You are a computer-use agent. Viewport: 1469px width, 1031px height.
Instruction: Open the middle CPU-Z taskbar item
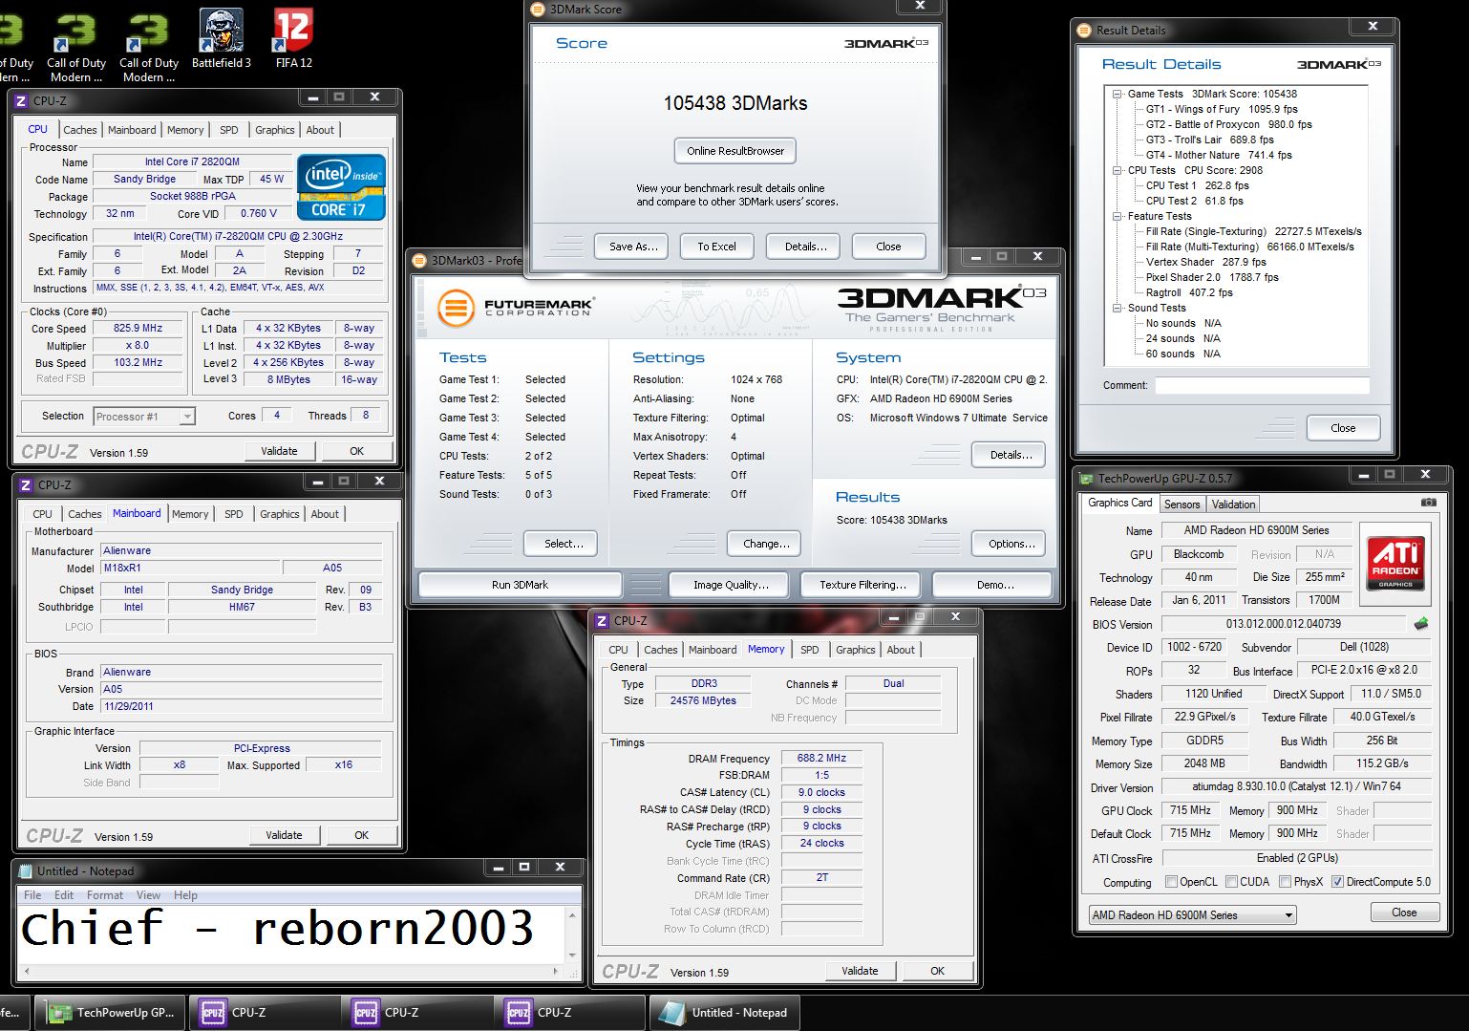[x=416, y=1013]
